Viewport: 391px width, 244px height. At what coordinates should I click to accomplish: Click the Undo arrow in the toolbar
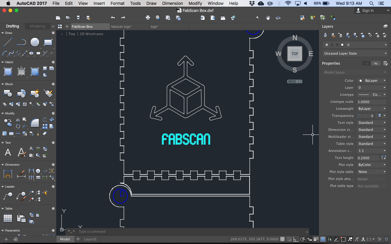tap(113, 18)
